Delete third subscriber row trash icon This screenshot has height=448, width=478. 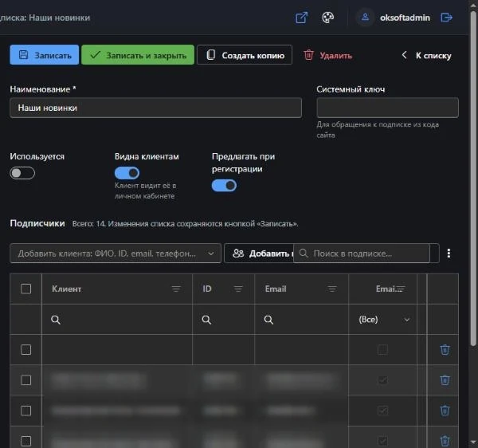[x=445, y=411]
